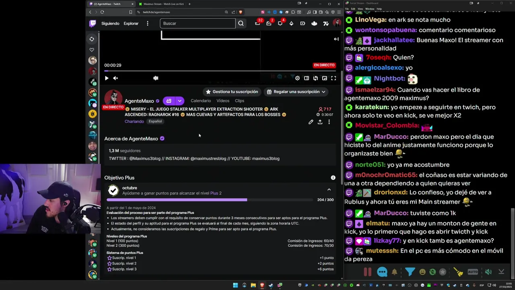
Task: Click the edit pencil icon for stream info
Action: 311,122
